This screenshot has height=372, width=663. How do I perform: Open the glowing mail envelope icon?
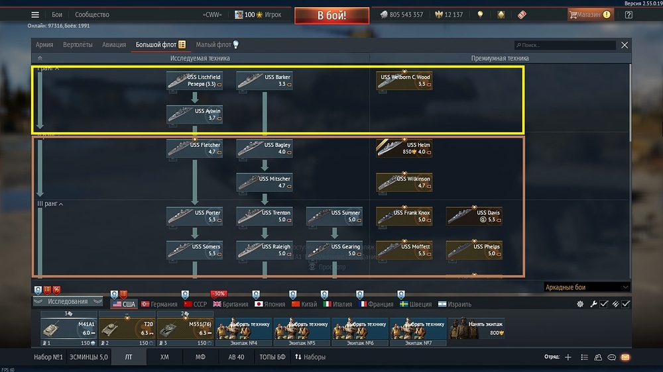click(625, 357)
